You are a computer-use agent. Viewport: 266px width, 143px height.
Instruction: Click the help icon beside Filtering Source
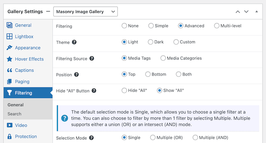click(92, 58)
